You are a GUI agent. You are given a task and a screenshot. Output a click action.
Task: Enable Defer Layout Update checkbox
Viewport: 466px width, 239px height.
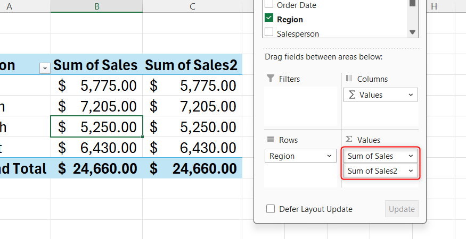pyautogui.click(x=271, y=209)
